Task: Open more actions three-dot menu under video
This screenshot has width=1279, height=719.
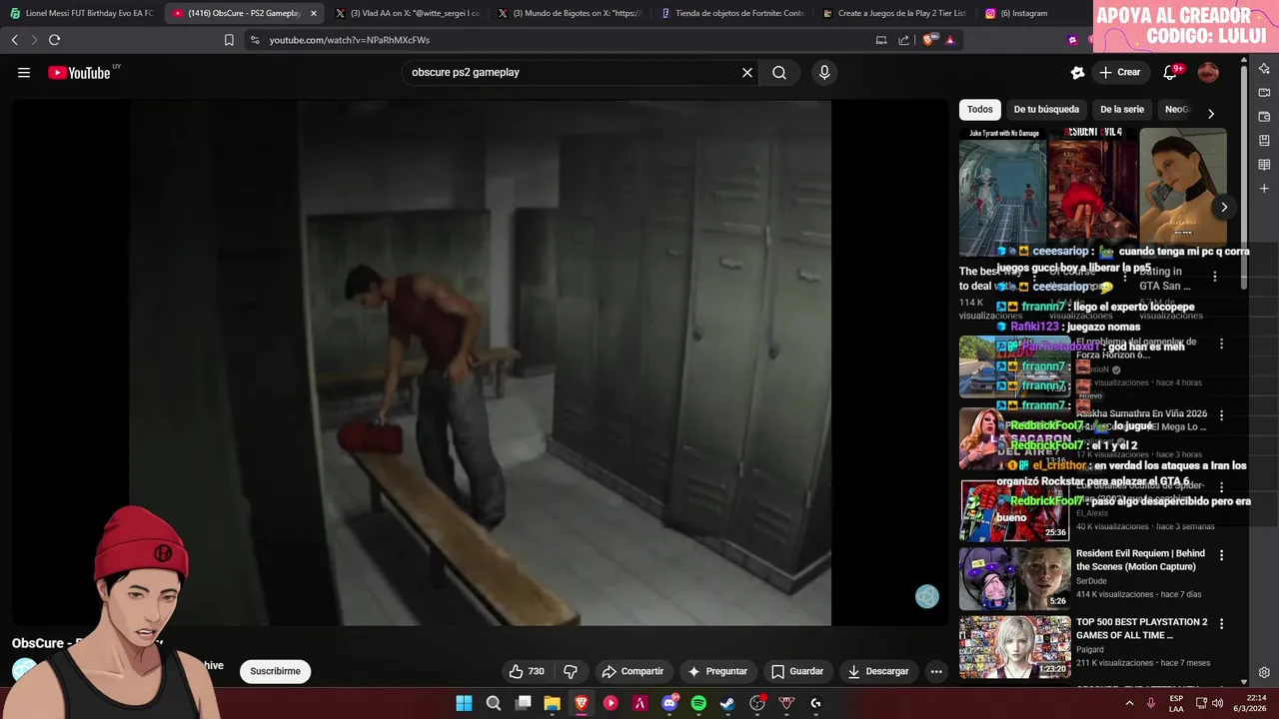Action: (936, 671)
